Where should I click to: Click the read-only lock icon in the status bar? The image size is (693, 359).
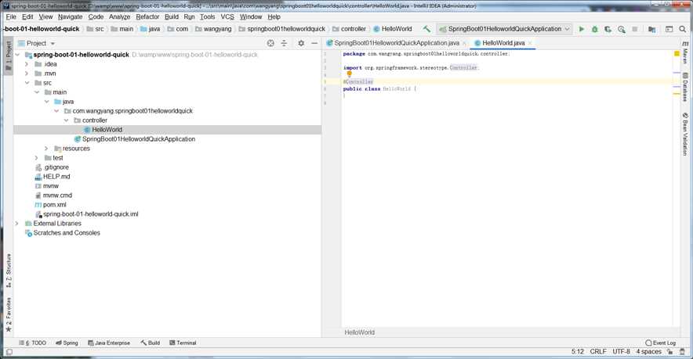(x=670, y=351)
